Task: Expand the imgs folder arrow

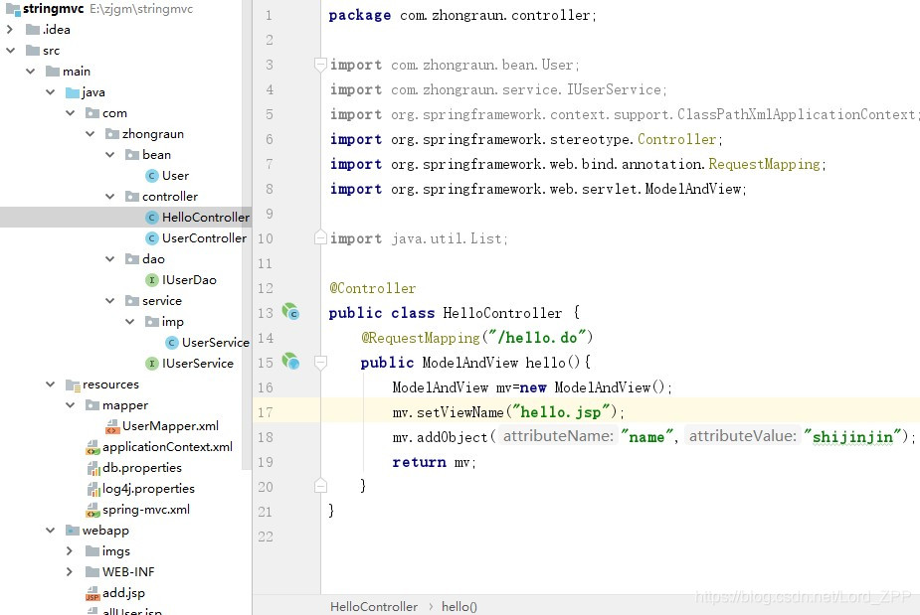Action: coord(70,551)
